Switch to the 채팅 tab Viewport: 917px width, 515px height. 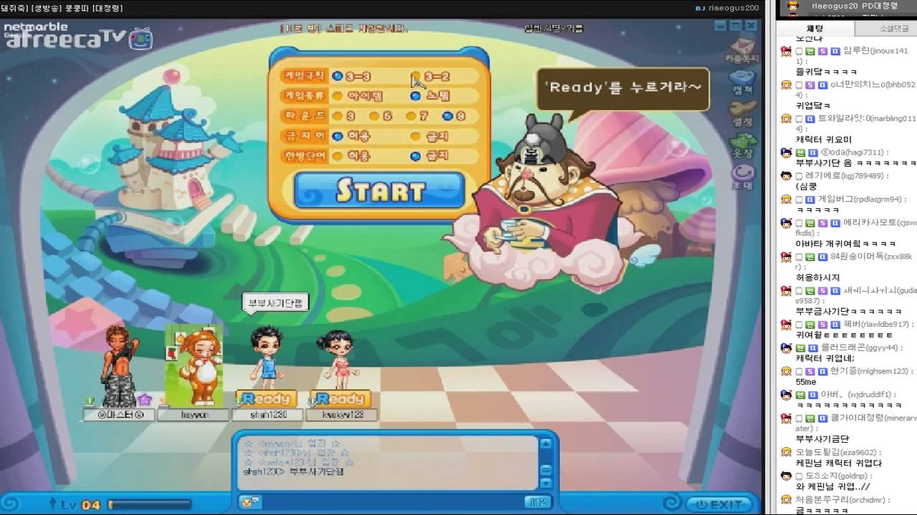click(x=815, y=29)
